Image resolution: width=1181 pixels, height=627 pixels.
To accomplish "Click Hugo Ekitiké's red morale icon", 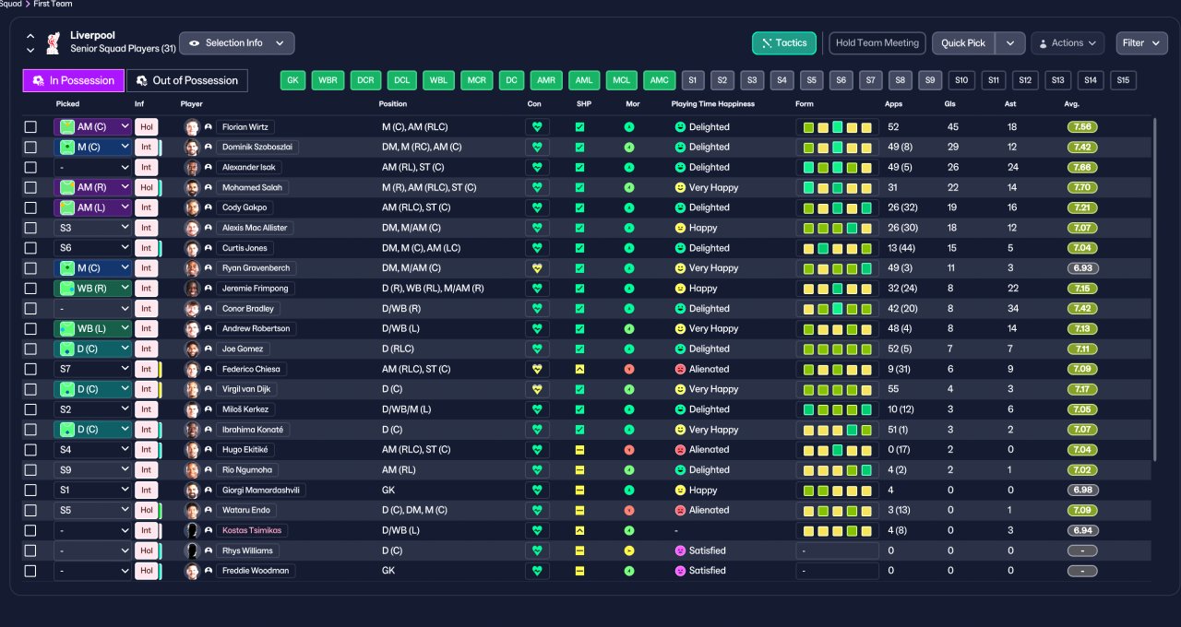I will point(629,450).
